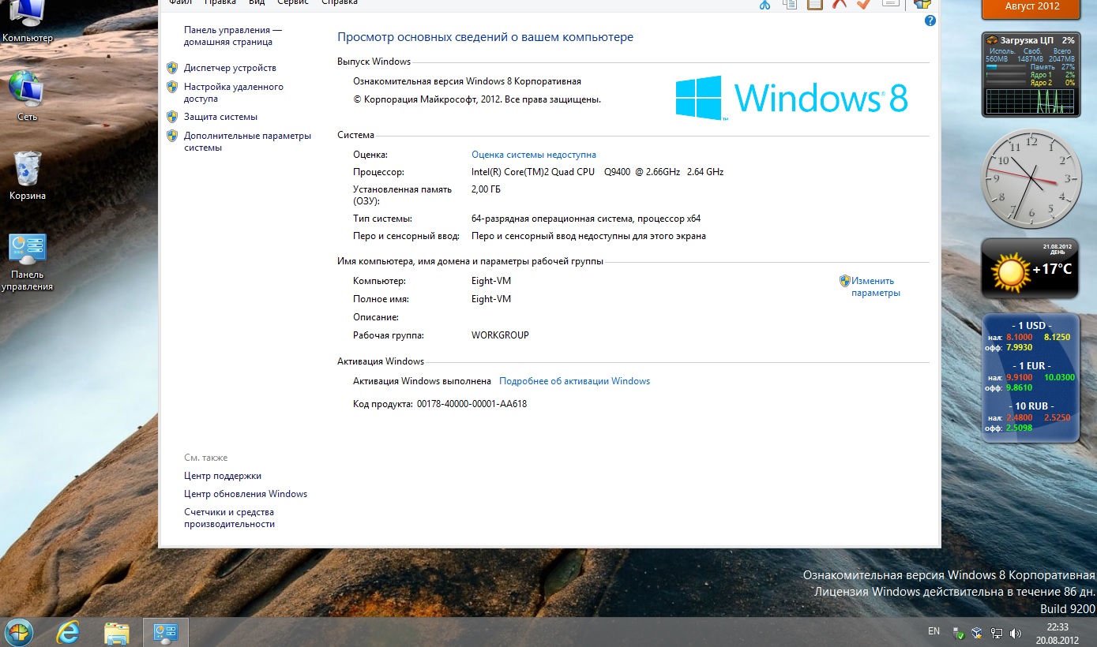The width and height of the screenshot is (1097, 647).
Task: Open Центр поддержки link
Action: (223, 476)
